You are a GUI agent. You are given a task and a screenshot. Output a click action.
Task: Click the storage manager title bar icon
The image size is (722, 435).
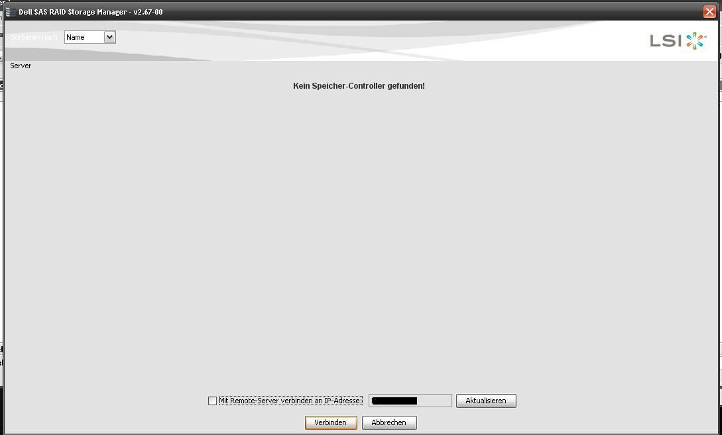pos(11,12)
